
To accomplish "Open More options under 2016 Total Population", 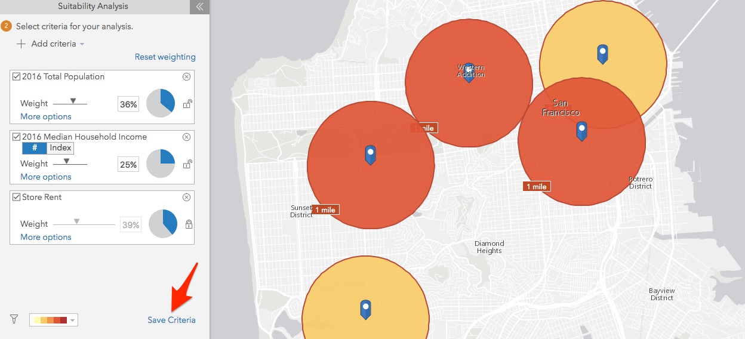I will point(46,117).
